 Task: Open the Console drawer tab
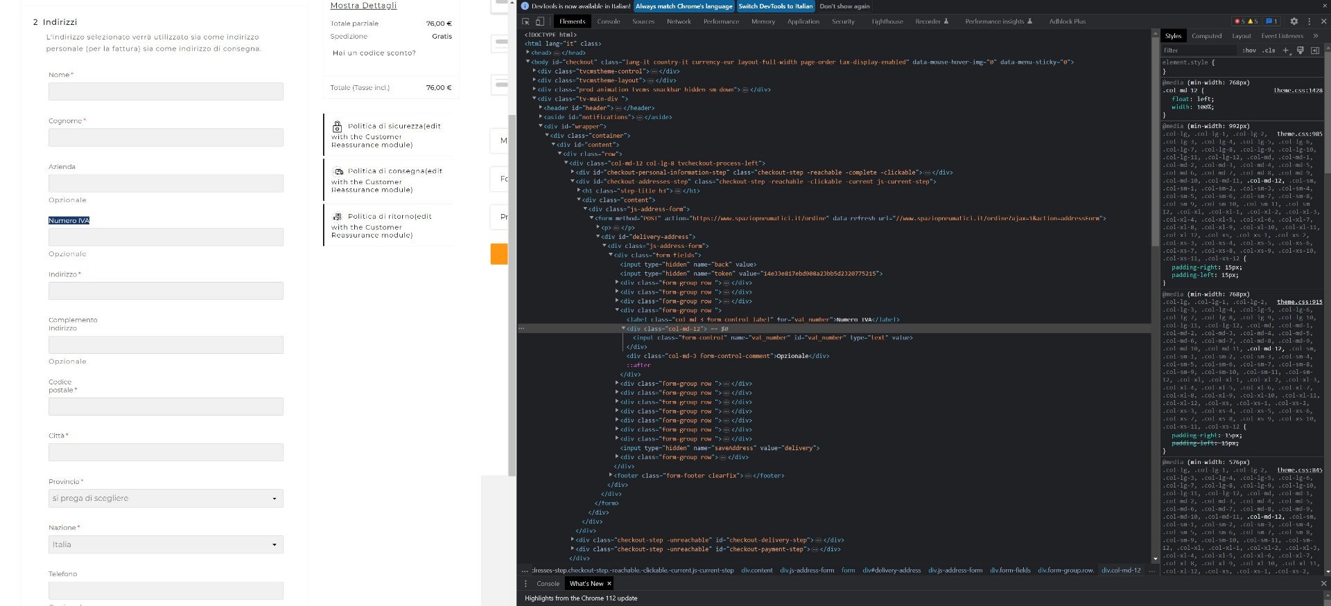pos(548,584)
